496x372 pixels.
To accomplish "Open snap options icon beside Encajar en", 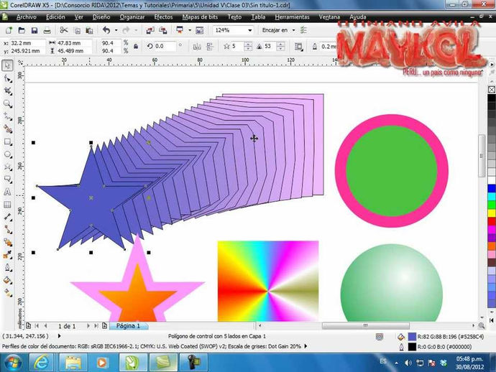I will tap(303, 30).
